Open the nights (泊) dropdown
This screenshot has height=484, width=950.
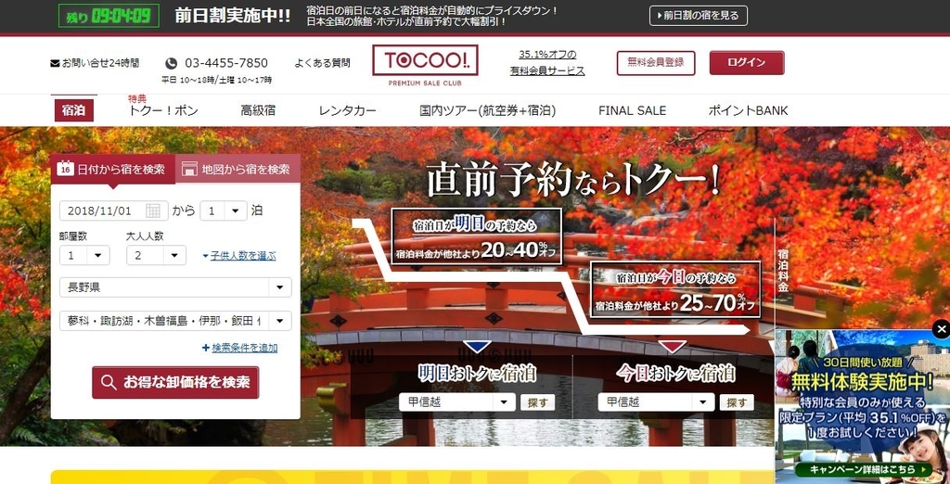224,210
